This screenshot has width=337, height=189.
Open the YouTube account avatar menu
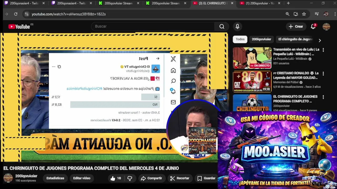(x=326, y=27)
